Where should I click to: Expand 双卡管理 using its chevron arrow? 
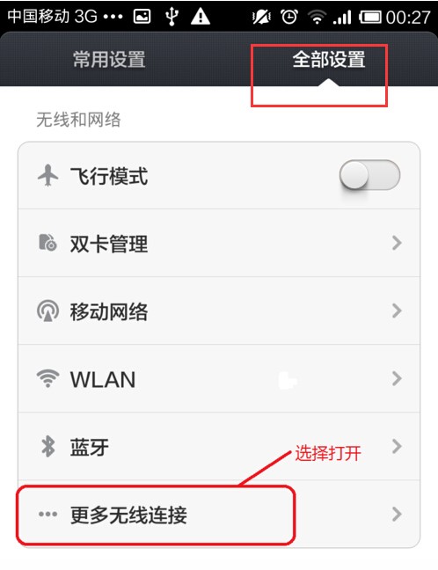(x=397, y=243)
